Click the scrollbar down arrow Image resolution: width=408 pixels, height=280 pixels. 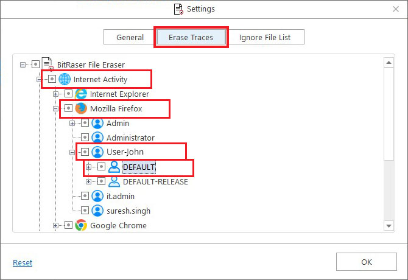[389, 226]
